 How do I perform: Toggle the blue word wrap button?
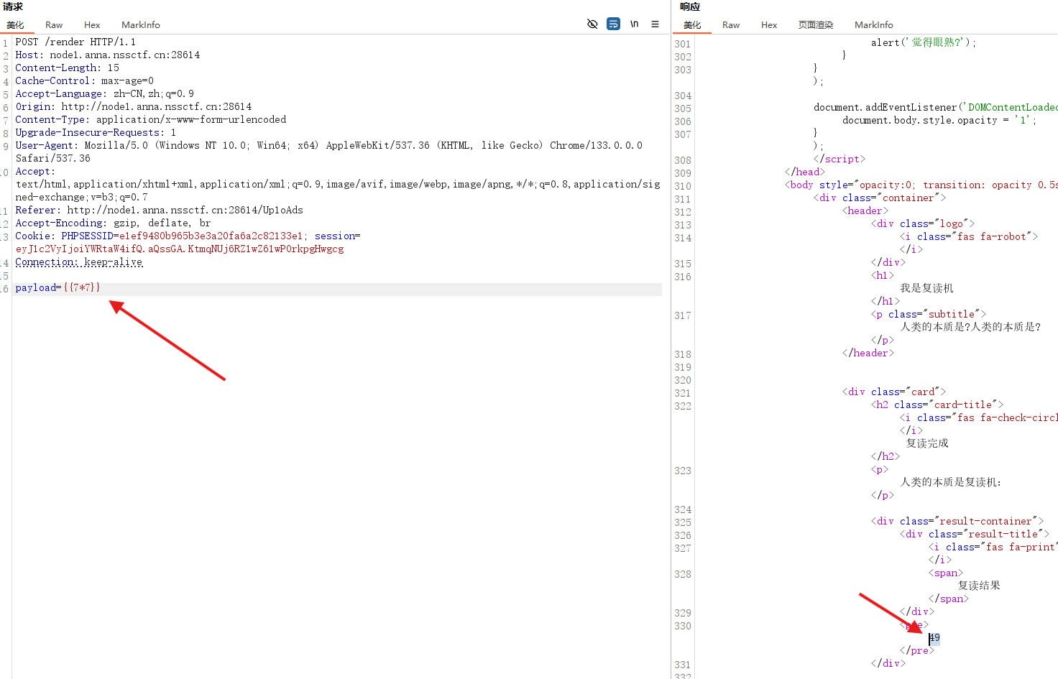pos(613,24)
